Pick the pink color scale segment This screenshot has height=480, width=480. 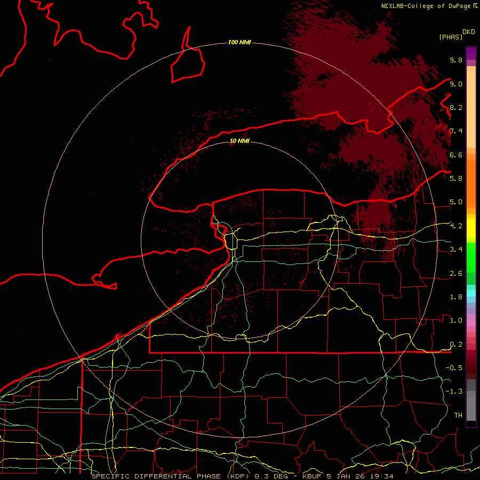(x=471, y=323)
